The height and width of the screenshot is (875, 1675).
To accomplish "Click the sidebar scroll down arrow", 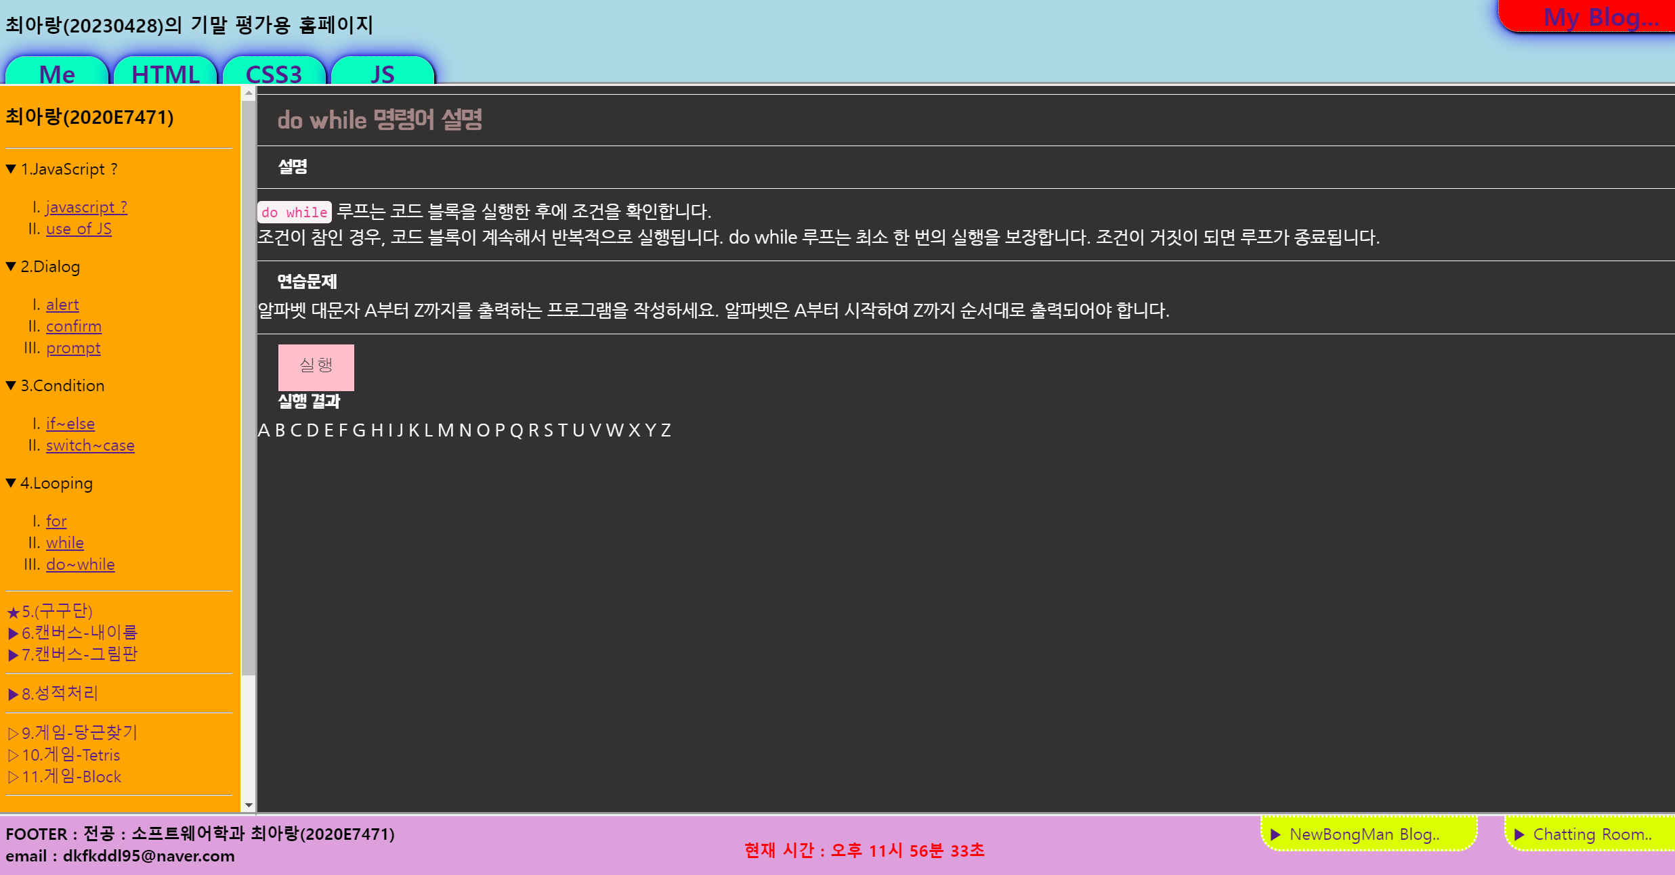I will coord(249,805).
